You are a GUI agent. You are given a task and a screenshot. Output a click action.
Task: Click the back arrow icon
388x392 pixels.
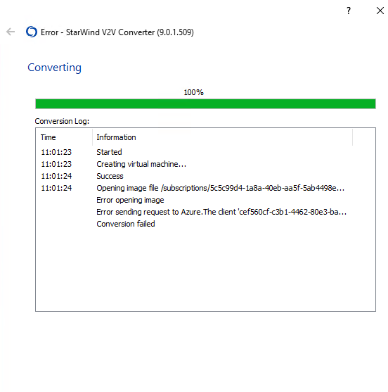tap(11, 32)
